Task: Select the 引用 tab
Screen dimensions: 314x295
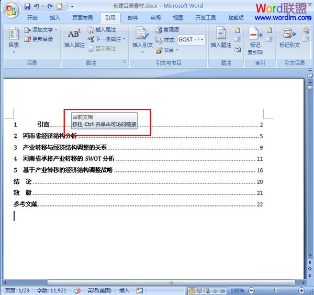Action: (x=110, y=18)
